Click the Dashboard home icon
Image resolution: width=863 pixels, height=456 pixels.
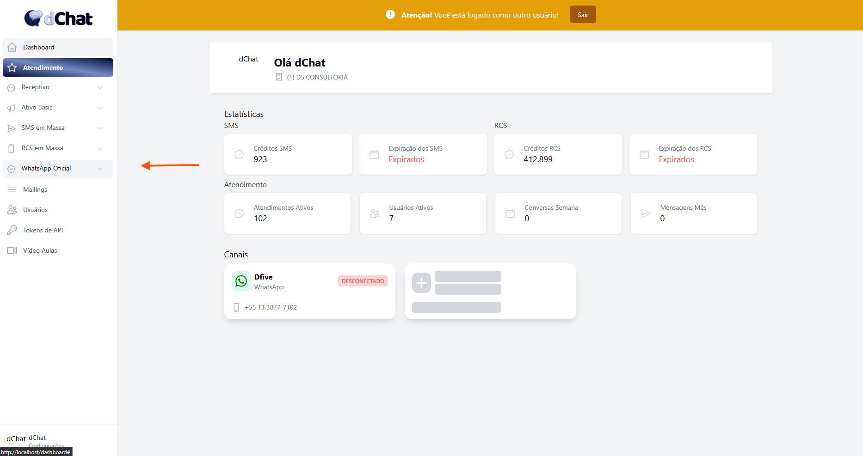pos(12,47)
